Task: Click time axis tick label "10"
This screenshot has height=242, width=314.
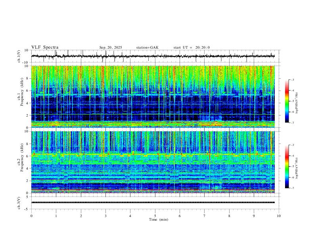Action: point(279,216)
